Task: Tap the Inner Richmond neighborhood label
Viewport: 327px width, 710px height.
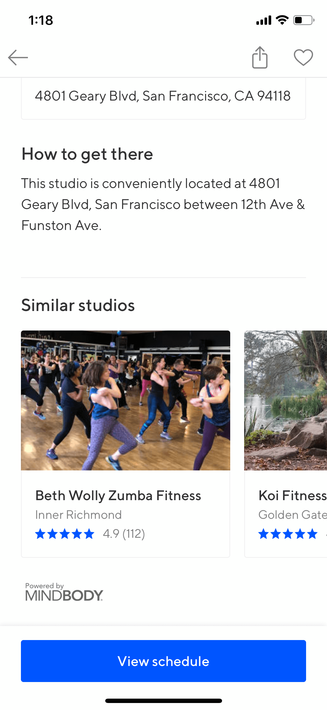Action: click(x=78, y=515)
